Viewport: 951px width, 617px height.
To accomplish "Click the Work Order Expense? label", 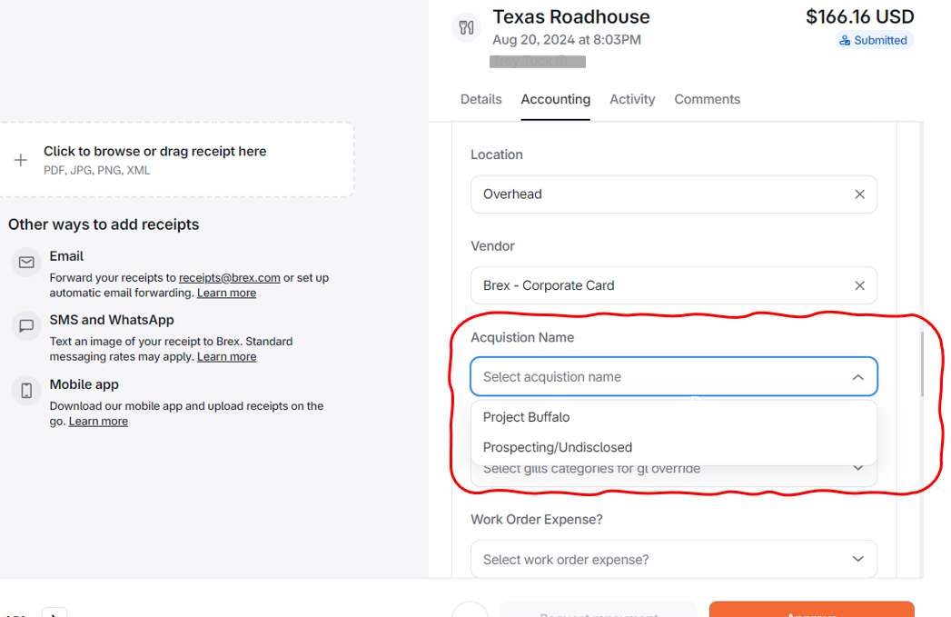I will tap(537, 520).
